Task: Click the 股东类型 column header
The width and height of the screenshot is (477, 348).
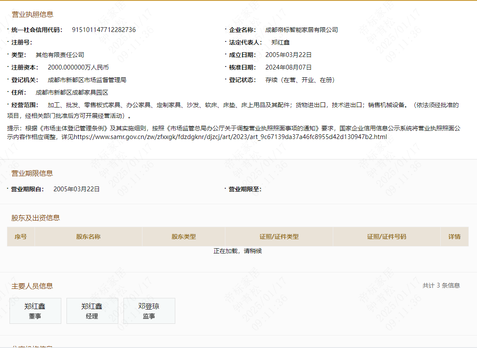Action: click(183, 237)
